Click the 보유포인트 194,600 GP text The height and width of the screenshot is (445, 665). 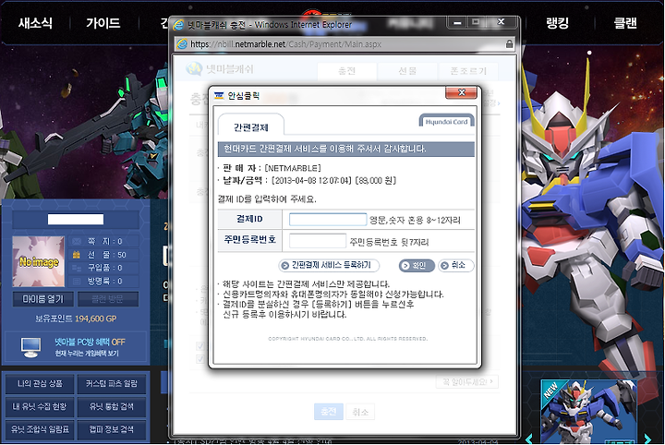[x=76, y=319]
